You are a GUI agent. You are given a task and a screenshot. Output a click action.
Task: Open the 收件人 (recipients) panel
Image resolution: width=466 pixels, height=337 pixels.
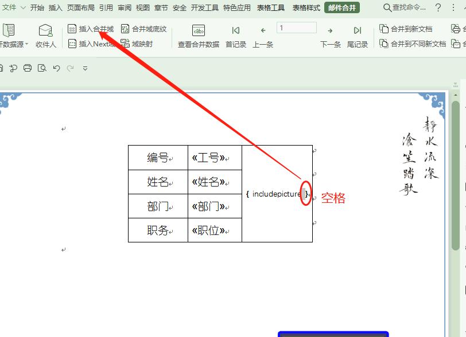pyautogui.click(x=45, y=36)
